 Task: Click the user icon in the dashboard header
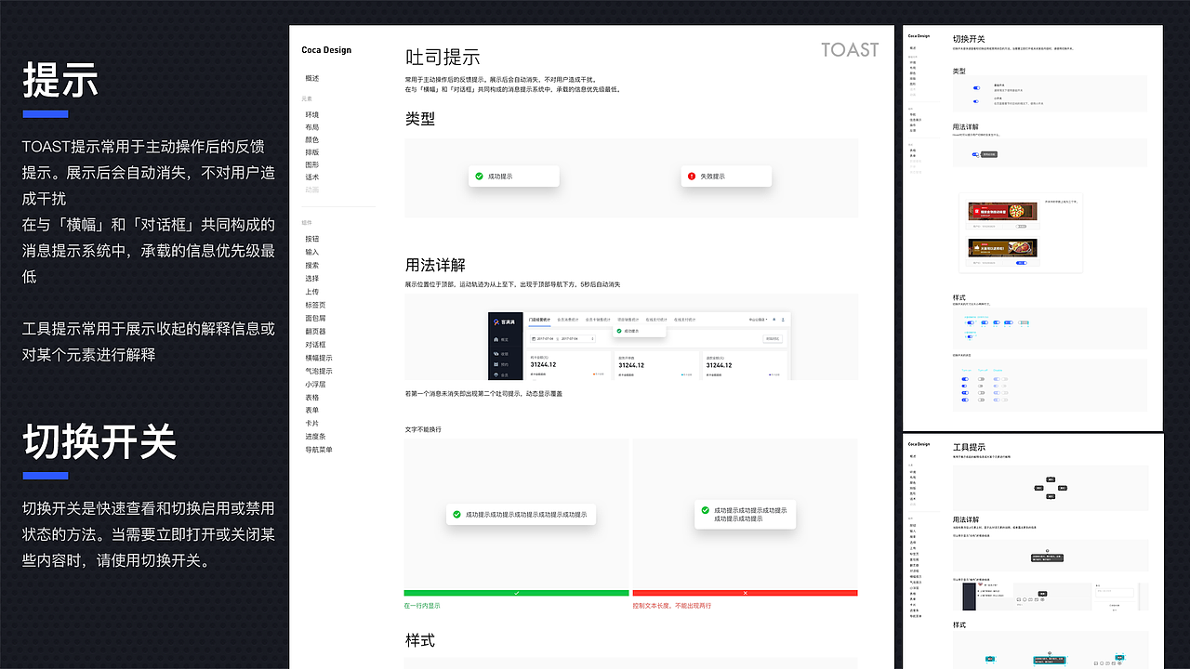point(783,320)
